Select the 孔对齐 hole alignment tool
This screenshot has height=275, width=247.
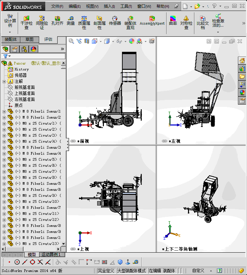coord(57,21)
